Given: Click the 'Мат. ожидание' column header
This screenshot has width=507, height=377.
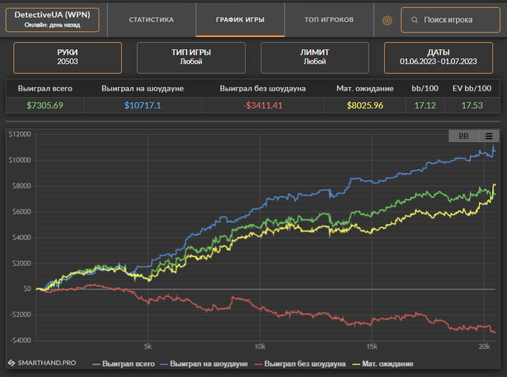Looking at the screenshot, I should (365, 88).
